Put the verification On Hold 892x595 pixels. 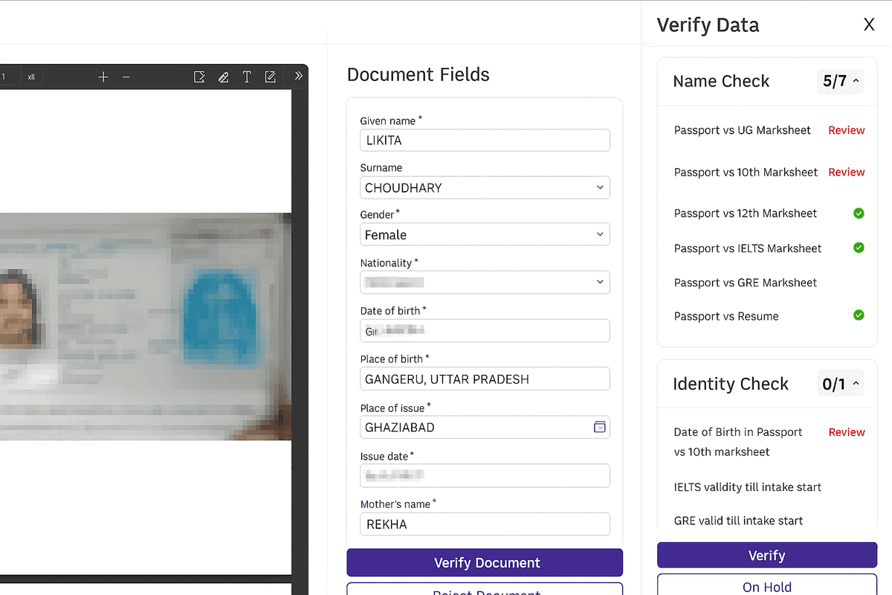(x=766, y=587)
